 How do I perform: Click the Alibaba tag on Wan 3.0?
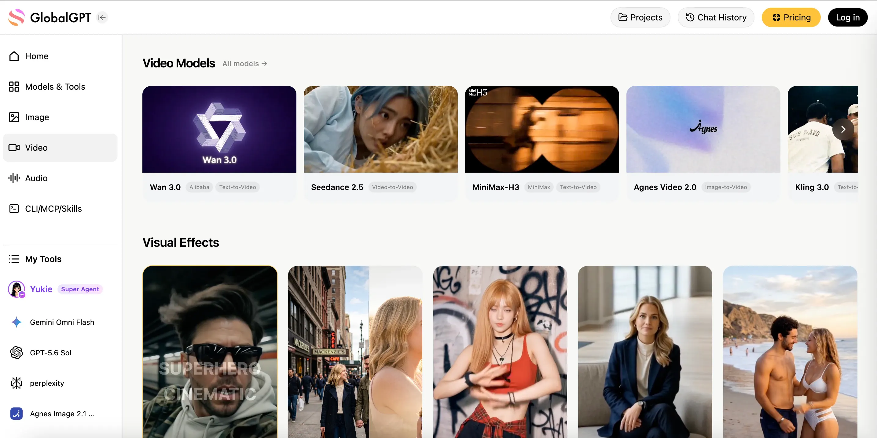[199, 187]
